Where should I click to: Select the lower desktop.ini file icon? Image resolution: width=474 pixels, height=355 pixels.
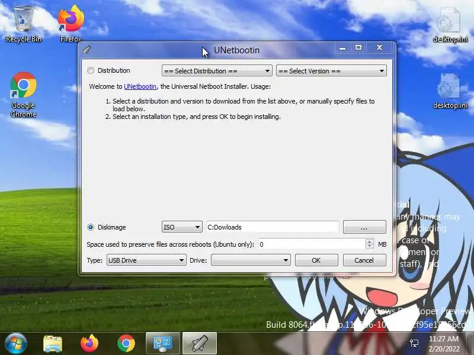point(450,91)
